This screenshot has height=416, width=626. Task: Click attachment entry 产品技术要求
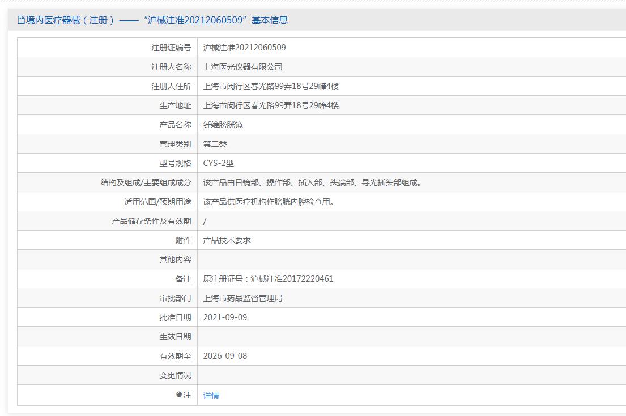point(227,240)
